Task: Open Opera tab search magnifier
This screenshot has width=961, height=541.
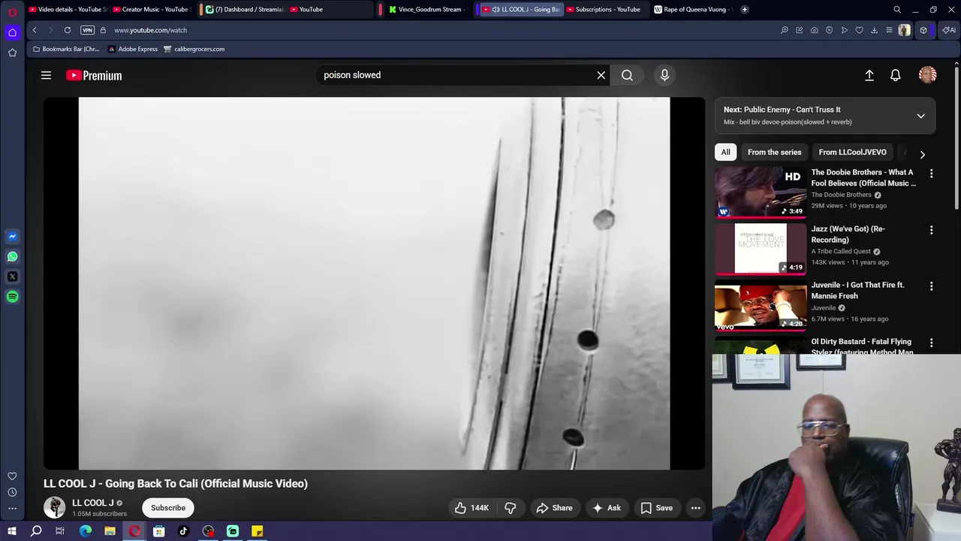Action: pos(897,10)
